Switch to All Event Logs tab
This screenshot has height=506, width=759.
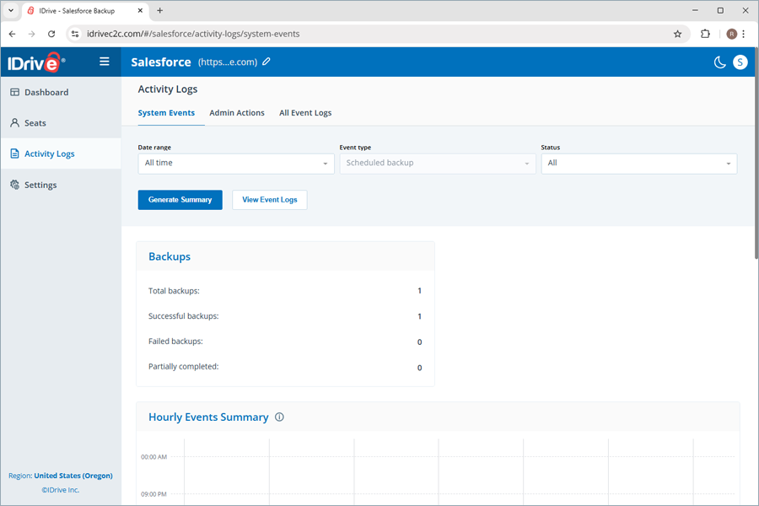(x=305, y=113)
